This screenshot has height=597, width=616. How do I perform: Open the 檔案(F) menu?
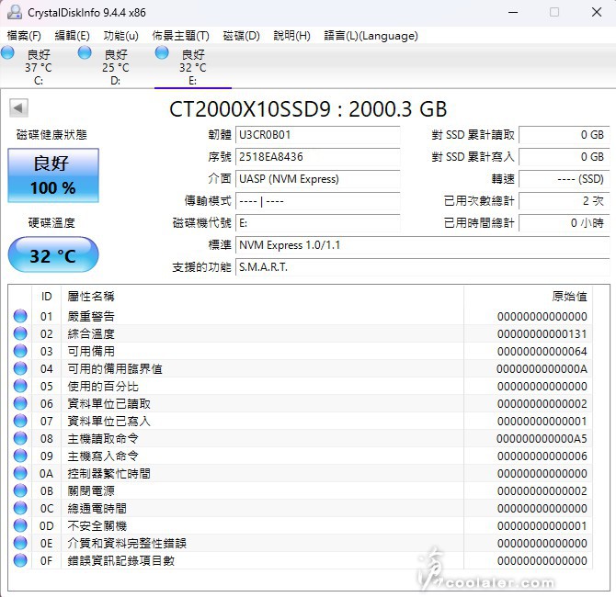24,36
